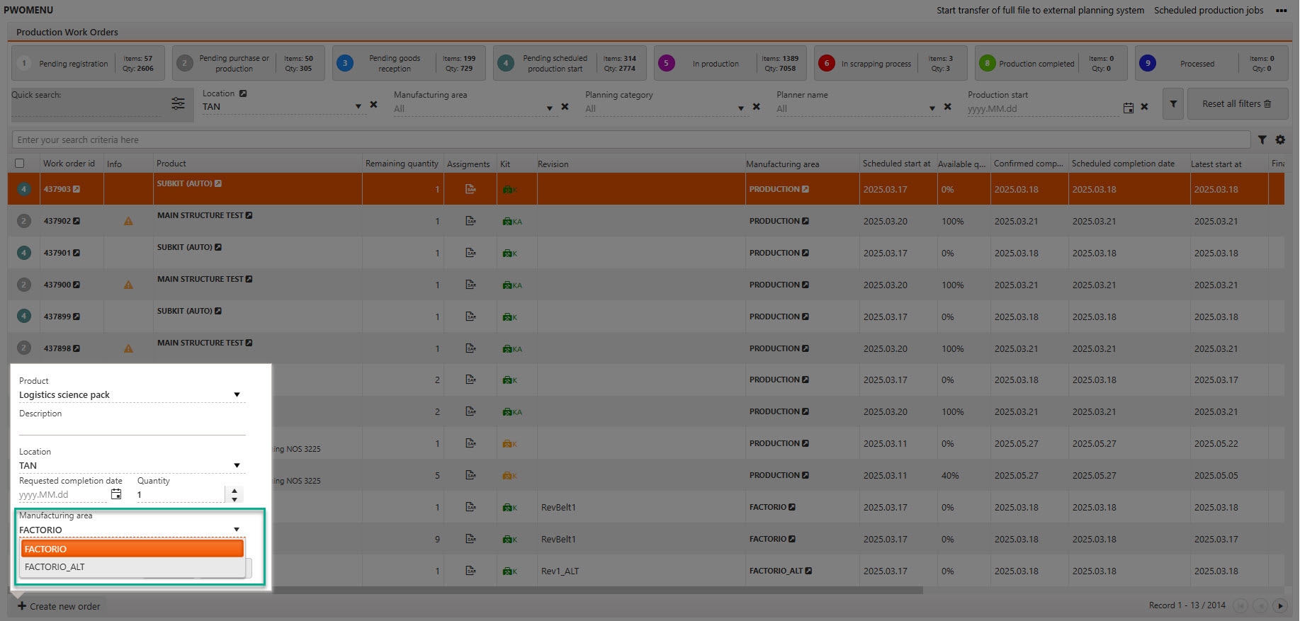The image size is (1300, 621).
Task: Select the highlighted FACTORIO option
Action: click(132, 549)
